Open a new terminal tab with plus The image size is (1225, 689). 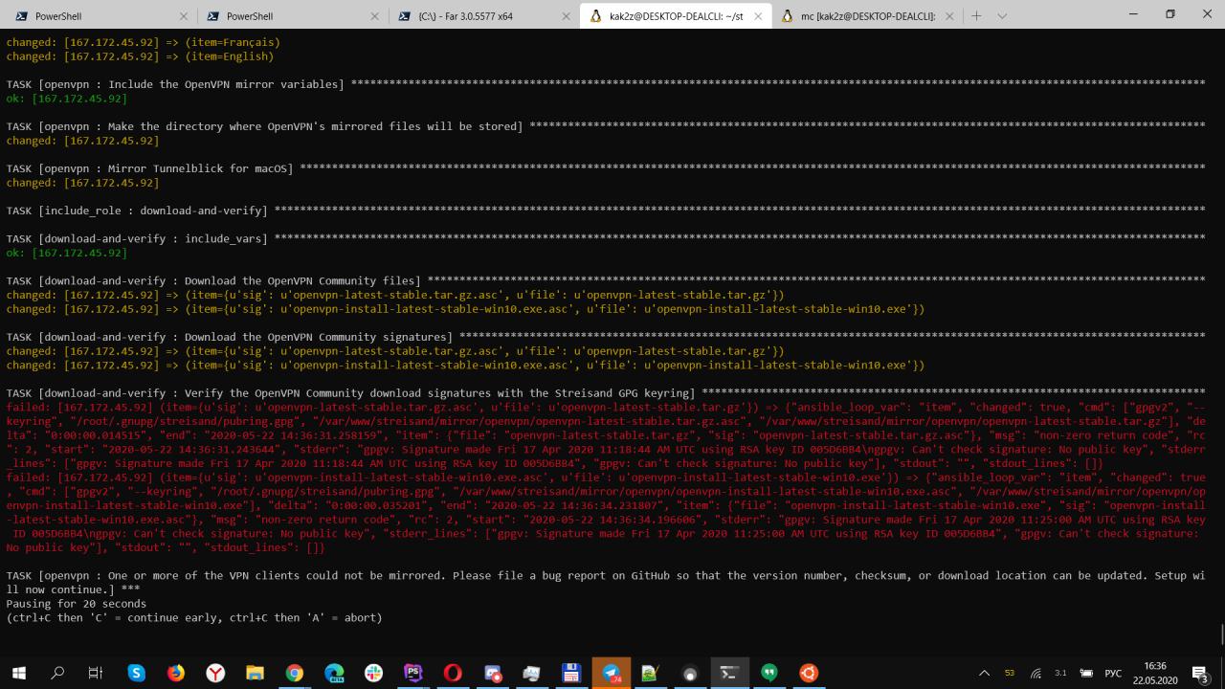click(x=976, y=16)
